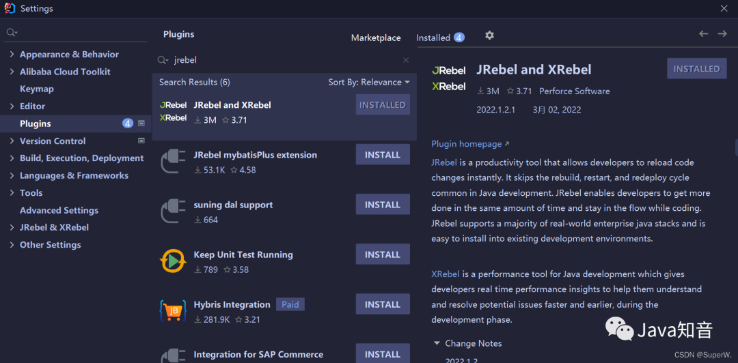Viewport: 738px width, 363px height.
Task: Click project-level icon beside Version Control
Action: coord(141,141)
